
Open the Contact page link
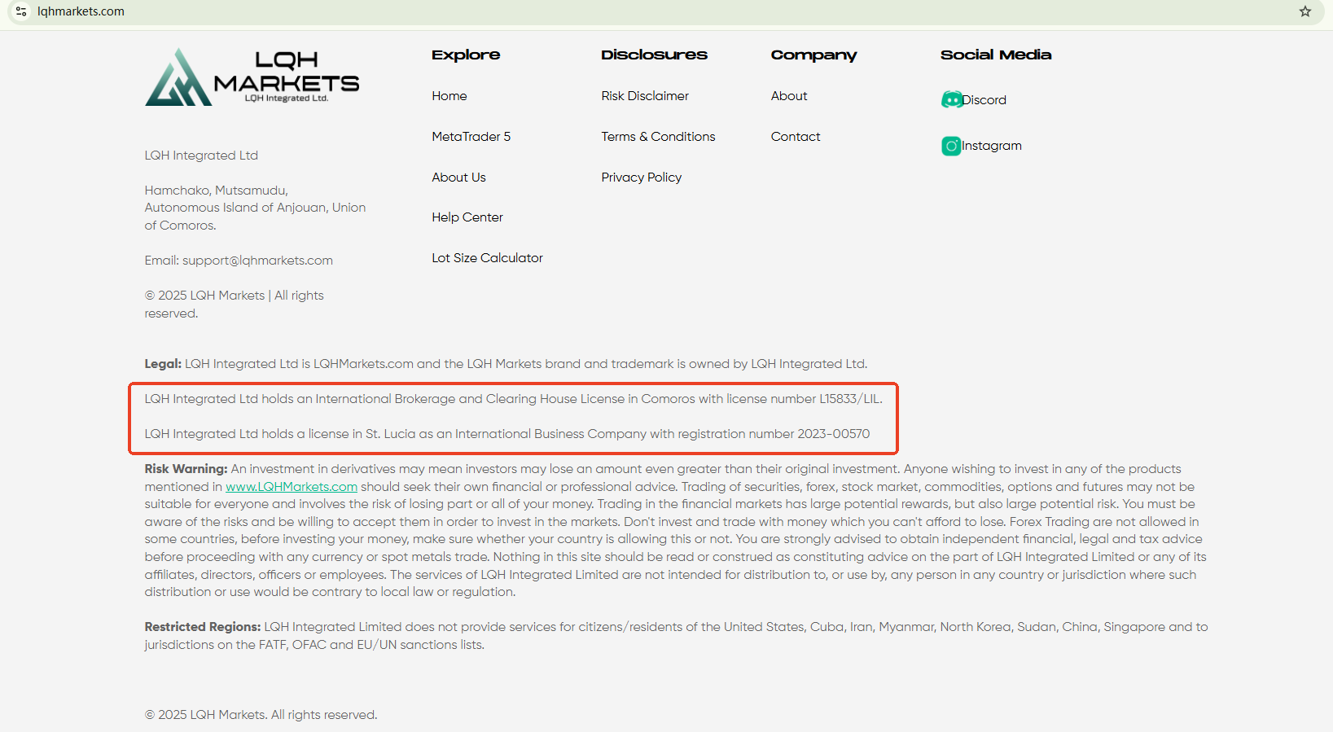(796, 137)
